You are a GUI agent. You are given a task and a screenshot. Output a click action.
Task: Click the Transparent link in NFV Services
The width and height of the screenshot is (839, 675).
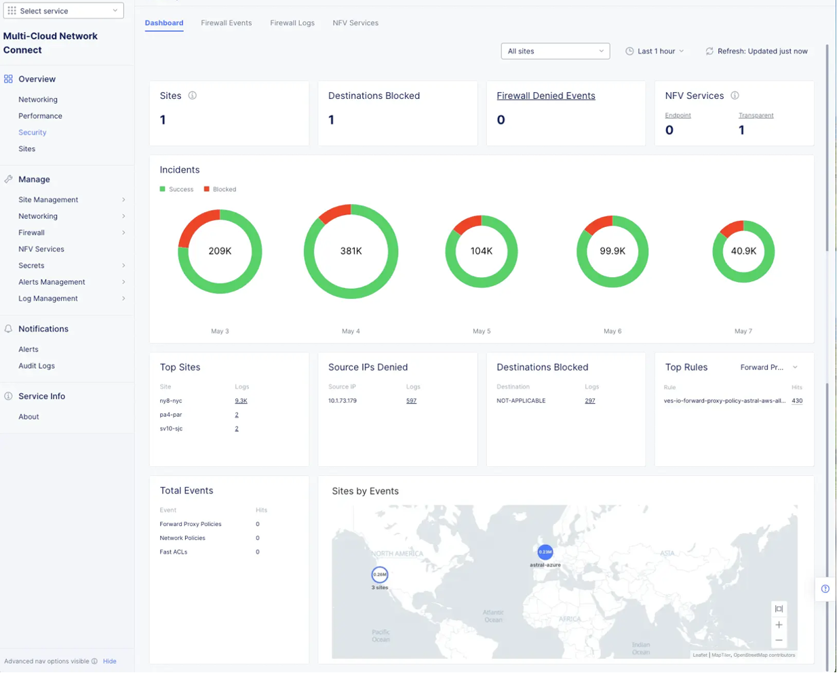click(x=758, y=116)
